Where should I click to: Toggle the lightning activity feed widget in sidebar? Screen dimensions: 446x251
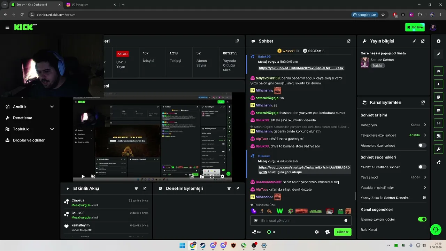pyautogui.click(x=438, y=84)
